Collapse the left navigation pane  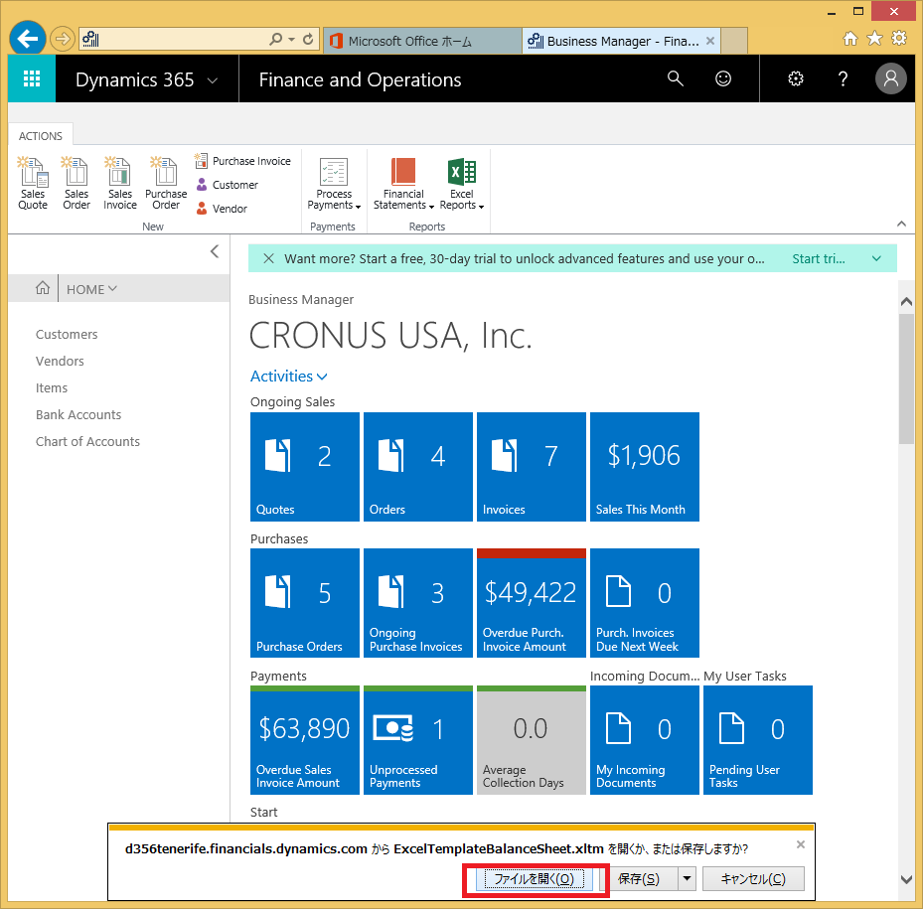(215, 251)
